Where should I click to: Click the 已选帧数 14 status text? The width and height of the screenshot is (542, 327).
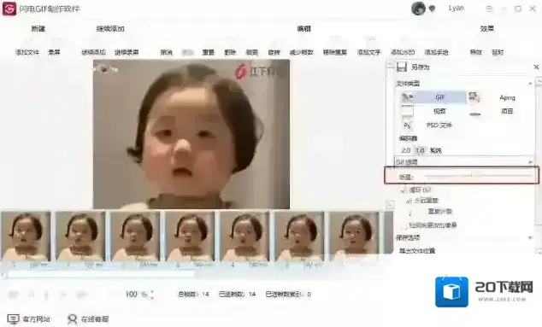tap(237, 295)
